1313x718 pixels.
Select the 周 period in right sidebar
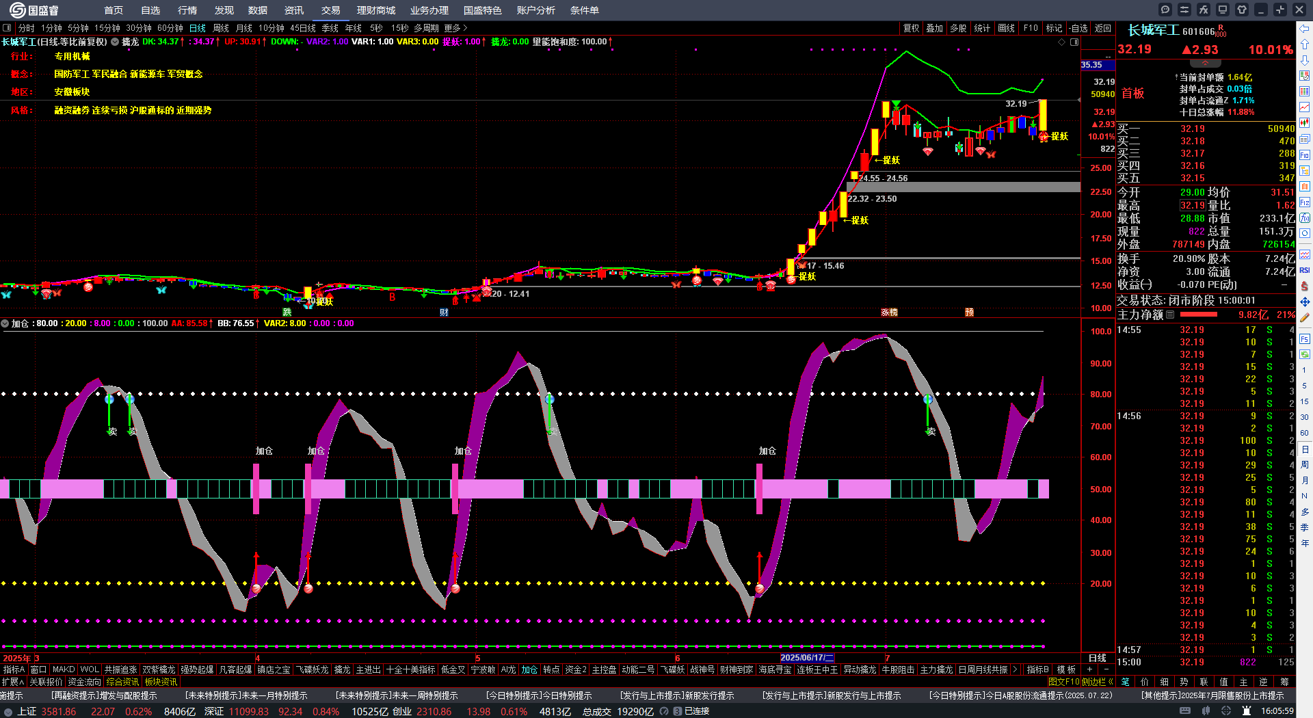[x=1305, y=465]
